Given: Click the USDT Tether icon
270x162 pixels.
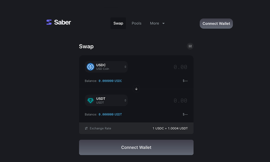Looking at the screenshot, I should pyautogui.click(x=90, y=100).
